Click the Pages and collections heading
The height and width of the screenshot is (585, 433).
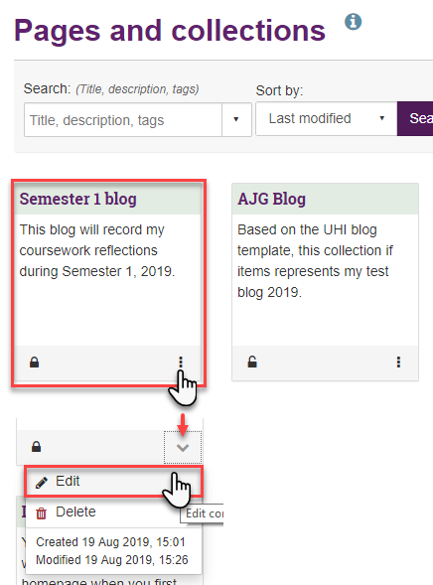click(170, 31)
